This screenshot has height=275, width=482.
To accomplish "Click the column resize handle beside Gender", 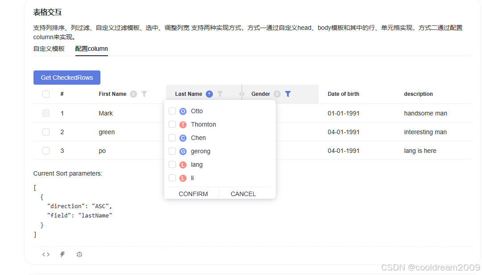I will [x=241, y=94].
